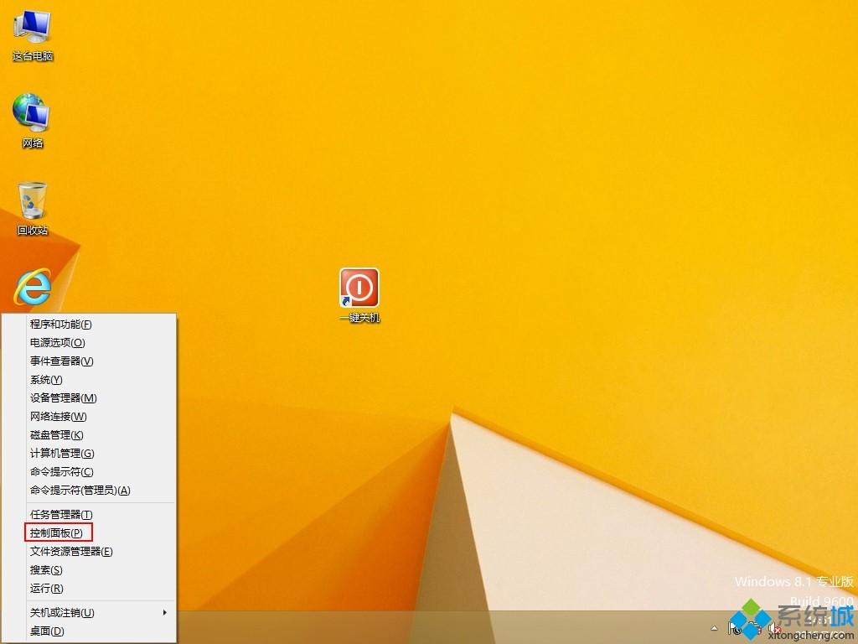Open 控制面板(P) from the menu
Screen dimensions: 858x644
click(57, 533)
